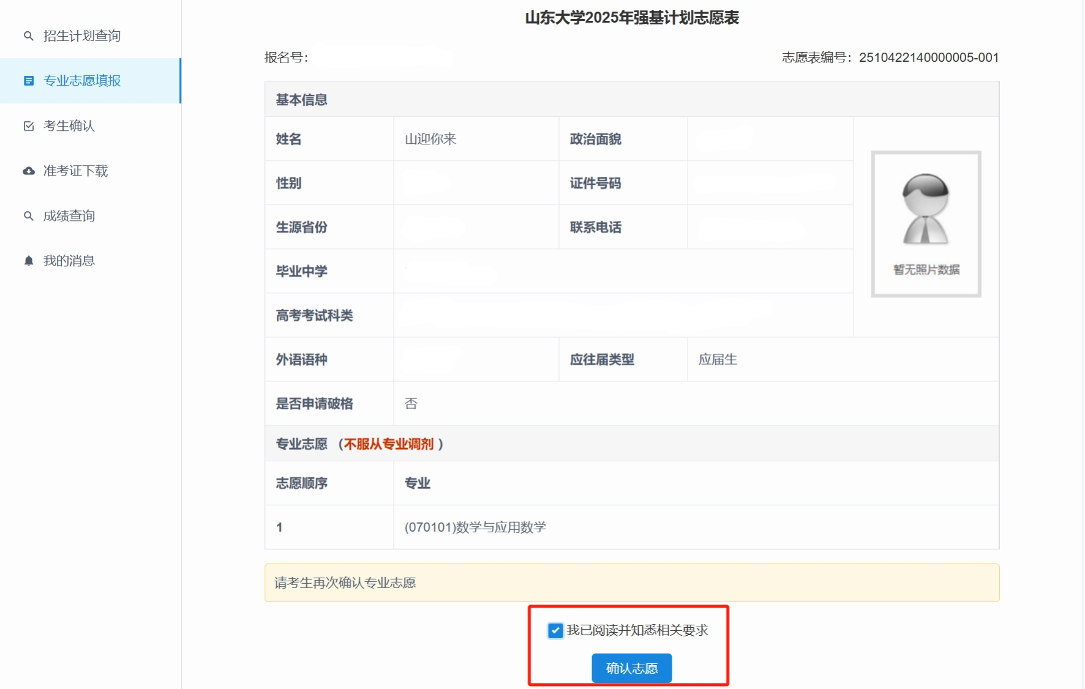
Task: Click the 性别 label cell
Action: click(x=329, y=183)
